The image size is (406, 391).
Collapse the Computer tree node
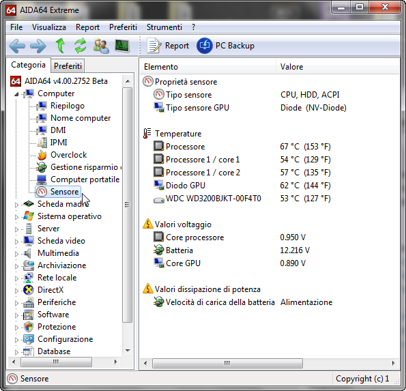pos(16,94)
